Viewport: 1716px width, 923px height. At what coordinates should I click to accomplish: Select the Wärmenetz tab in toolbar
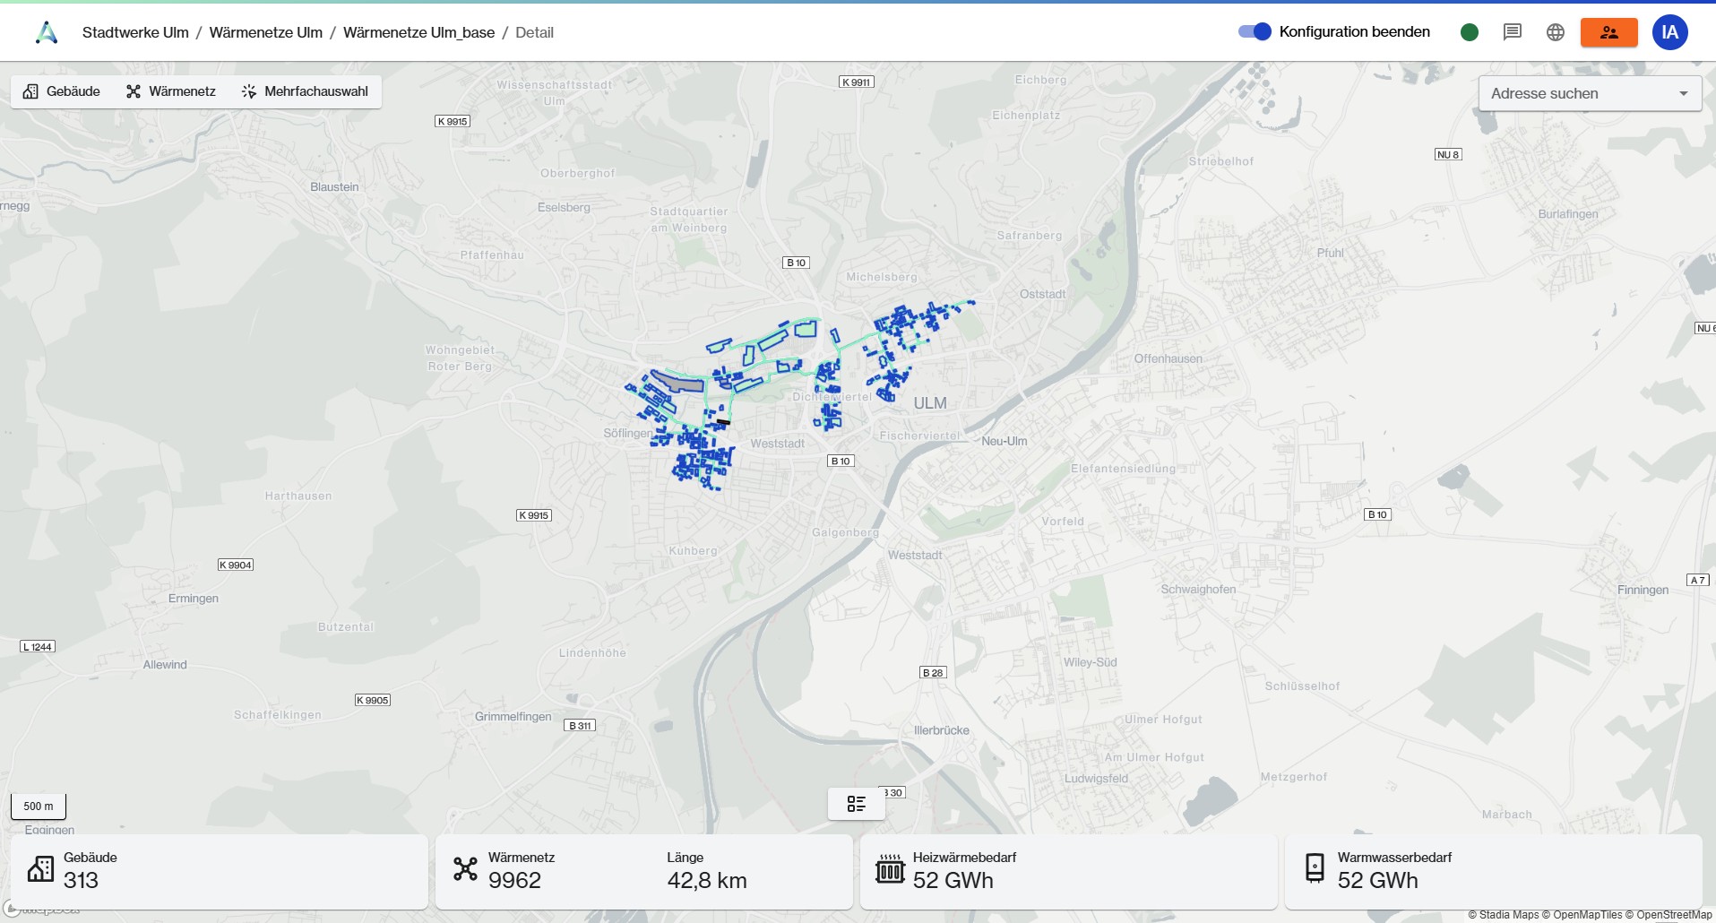click(x=171, y=91)
